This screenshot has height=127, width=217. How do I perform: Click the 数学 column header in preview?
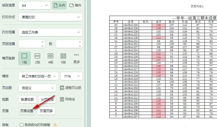coord(172,22)
